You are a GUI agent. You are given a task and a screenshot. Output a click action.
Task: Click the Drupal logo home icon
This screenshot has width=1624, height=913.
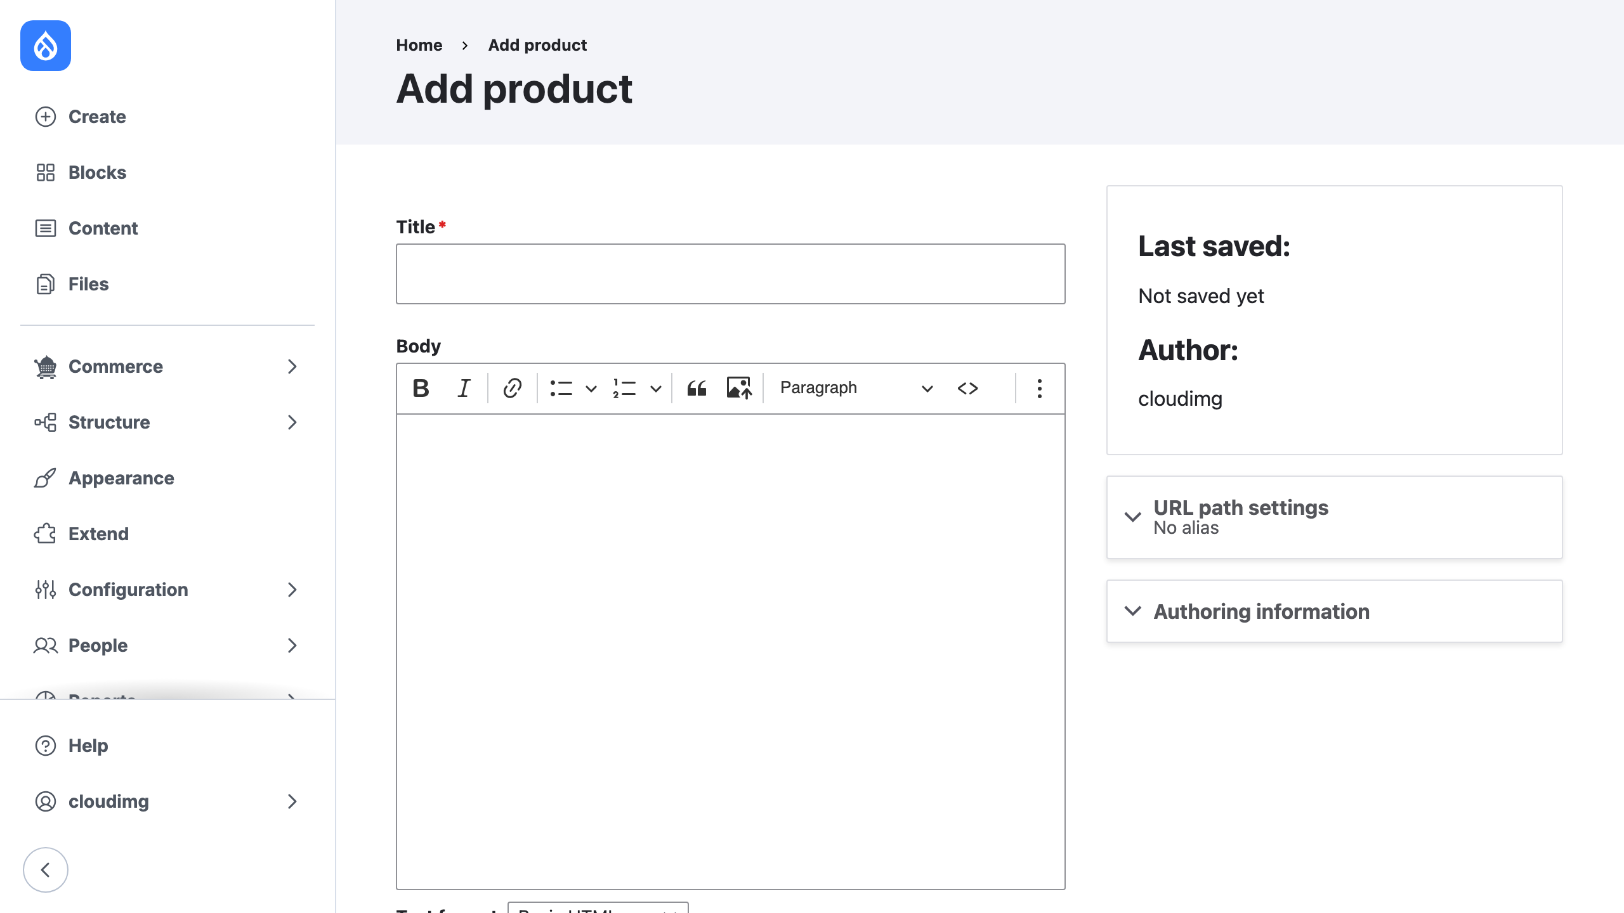point(45,46)
